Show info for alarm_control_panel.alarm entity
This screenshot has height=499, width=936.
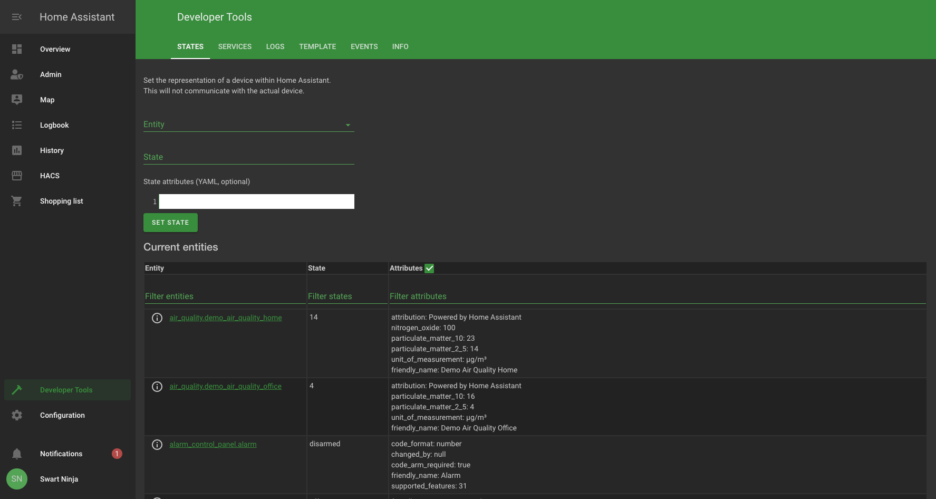[x=157, y=445]
